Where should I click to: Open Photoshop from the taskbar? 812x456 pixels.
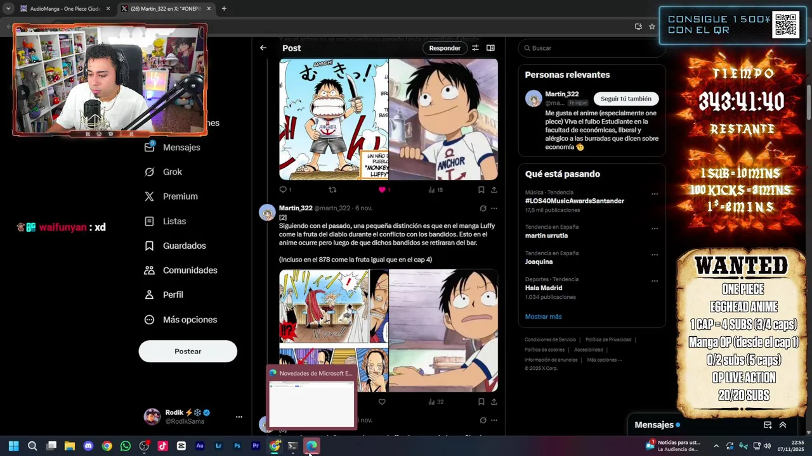[x=237, y=446]
